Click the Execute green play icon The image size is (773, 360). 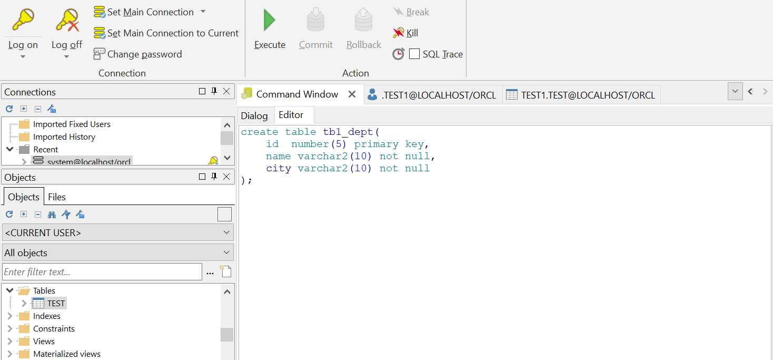[x=270, y=20]
